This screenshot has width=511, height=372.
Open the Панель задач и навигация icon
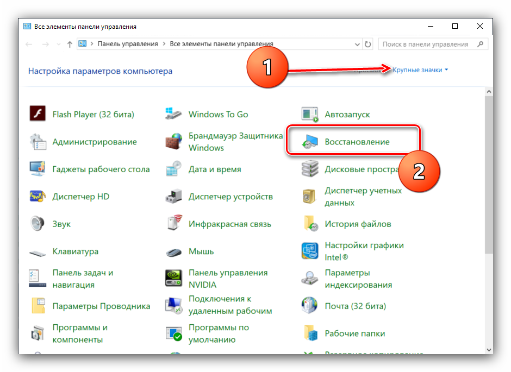click(38, 278)
